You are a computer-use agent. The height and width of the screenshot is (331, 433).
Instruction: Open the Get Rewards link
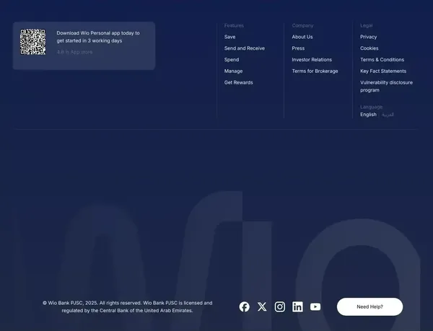point(239,82)
